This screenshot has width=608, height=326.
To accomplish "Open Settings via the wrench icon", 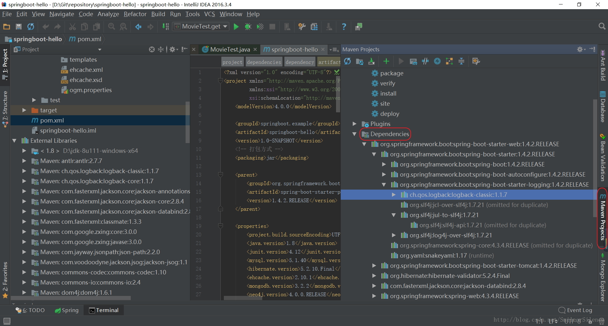I will point(302,27).
